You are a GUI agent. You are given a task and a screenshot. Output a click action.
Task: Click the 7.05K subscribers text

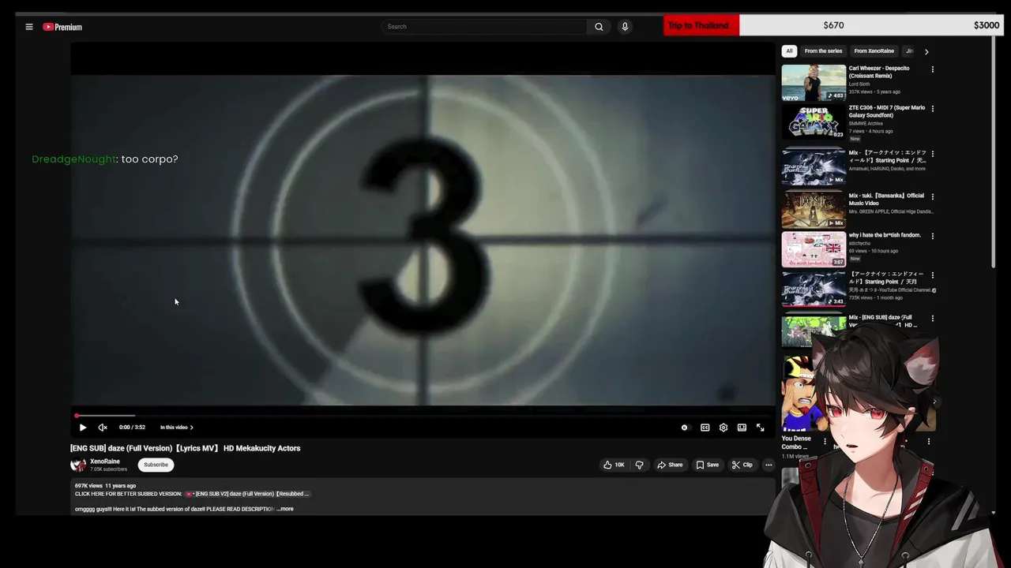[108, 469]
